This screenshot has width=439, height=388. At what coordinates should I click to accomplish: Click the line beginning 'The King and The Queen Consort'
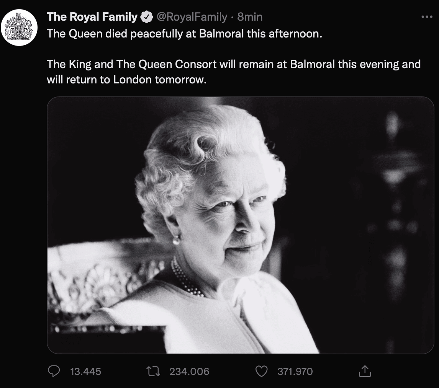point(234,64)
